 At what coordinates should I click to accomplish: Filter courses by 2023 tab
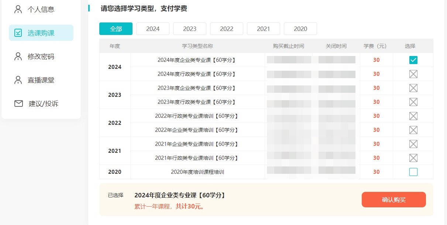(x=190, y=29)
